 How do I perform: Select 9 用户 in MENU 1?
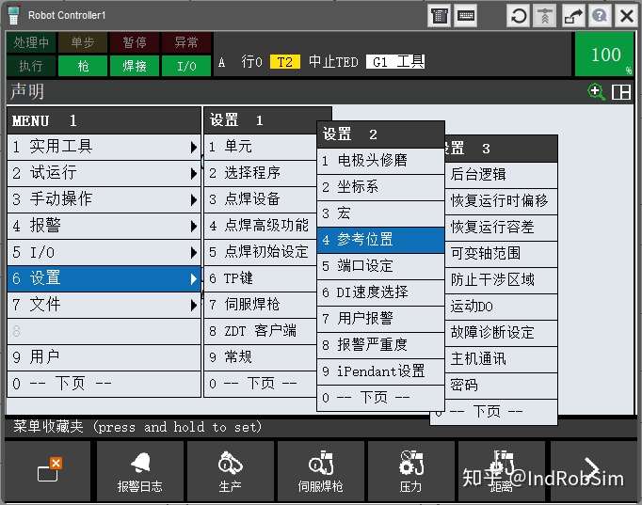click(x=104, y=357)
